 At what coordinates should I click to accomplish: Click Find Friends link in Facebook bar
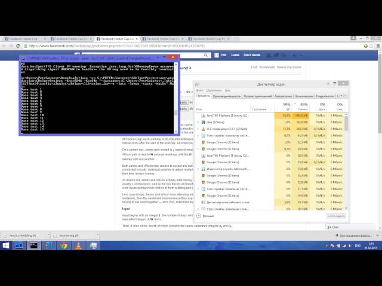tap(252, 55)
